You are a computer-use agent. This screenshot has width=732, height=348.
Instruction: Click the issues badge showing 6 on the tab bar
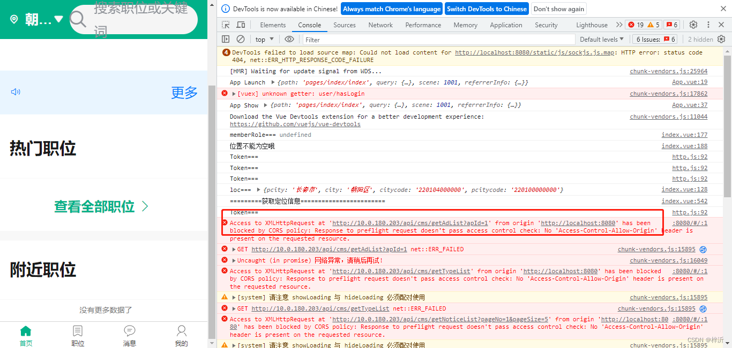671,25
